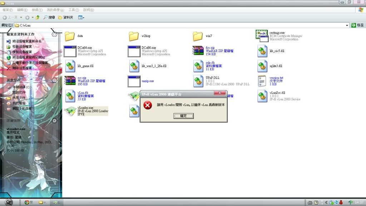Collapse the 詳細資料 details panel

(x=54, y=121)
